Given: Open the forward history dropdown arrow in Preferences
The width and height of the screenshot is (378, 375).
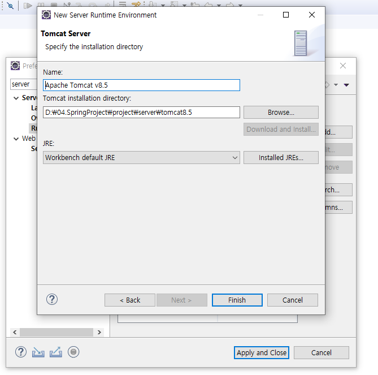Looking at the screenshot, I should pyautogui.click(x=336, y=85).
